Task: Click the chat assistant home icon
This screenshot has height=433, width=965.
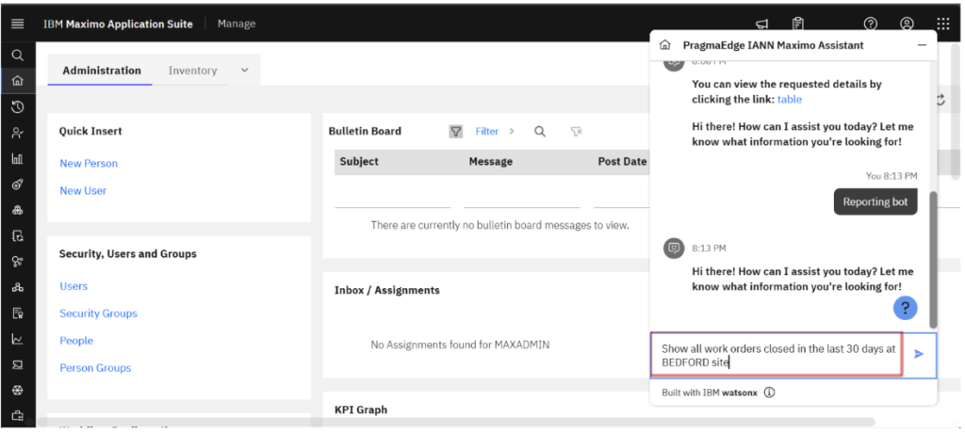Action: pyautogui.click(x=664, y=45)
